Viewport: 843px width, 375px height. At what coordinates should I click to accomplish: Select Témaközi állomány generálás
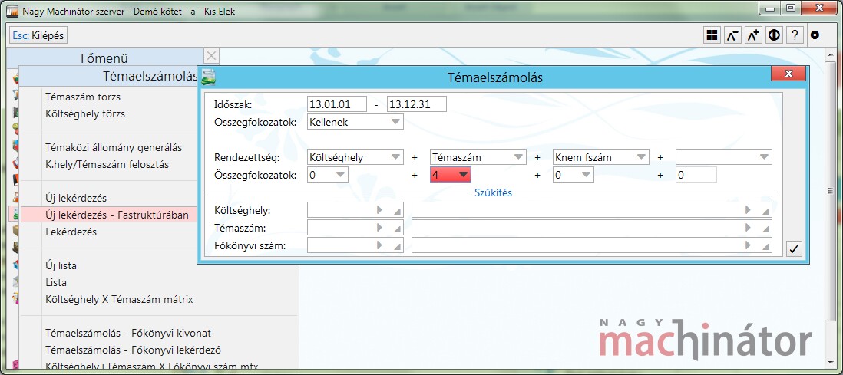pos(114,147)
